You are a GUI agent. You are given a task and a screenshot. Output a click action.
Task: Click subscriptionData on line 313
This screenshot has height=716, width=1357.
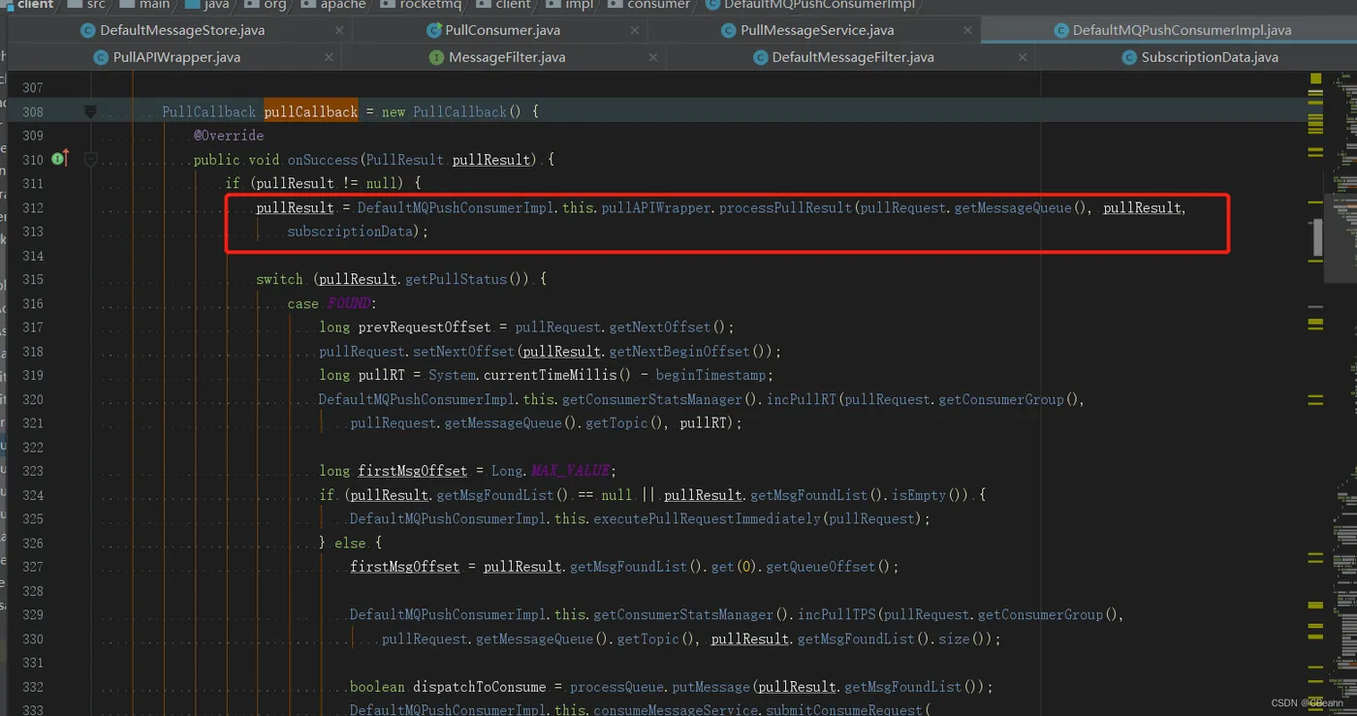pos(349,232)
